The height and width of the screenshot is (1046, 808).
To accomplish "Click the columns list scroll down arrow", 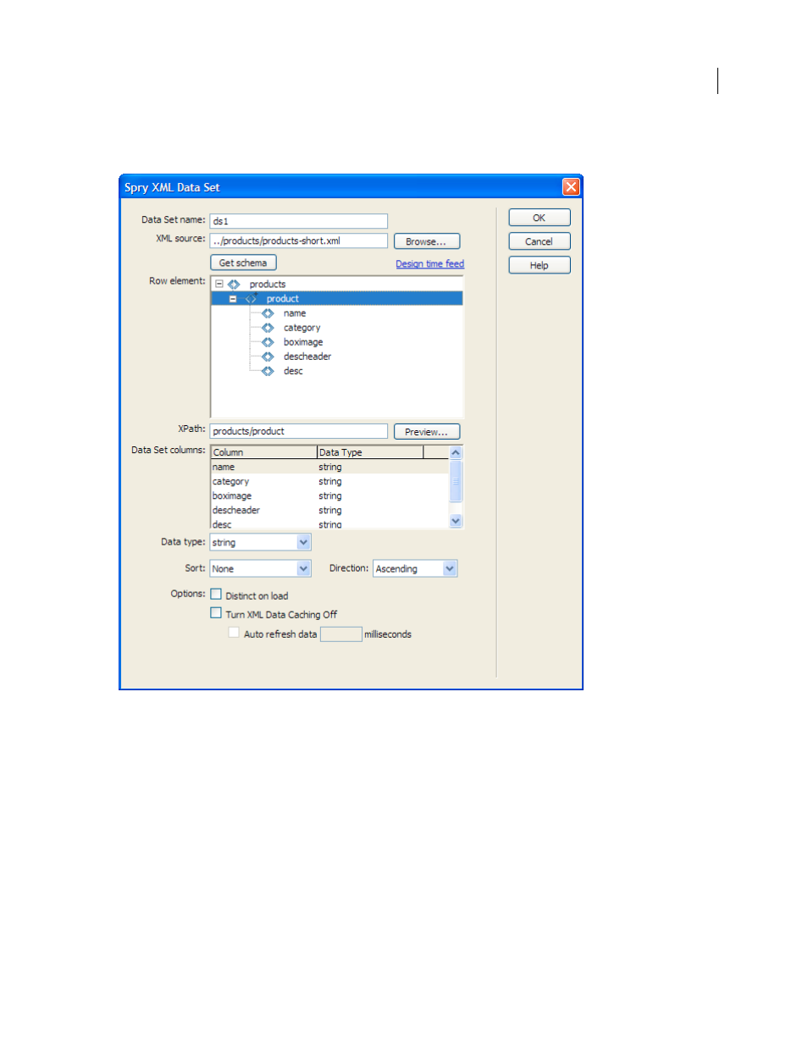I will pyautogui.click(x=456, y=521).
